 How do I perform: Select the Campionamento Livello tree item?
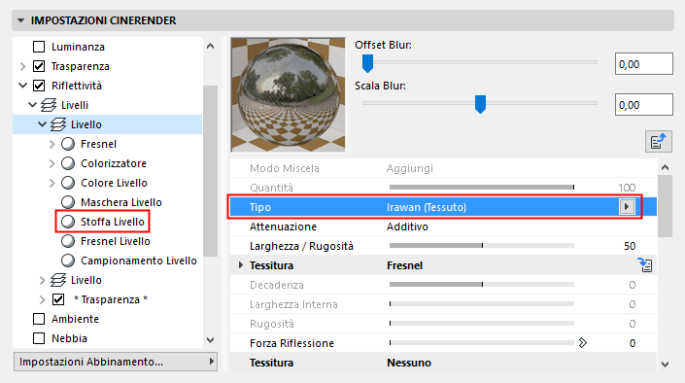pyautogui.click(x=139, y=261)
